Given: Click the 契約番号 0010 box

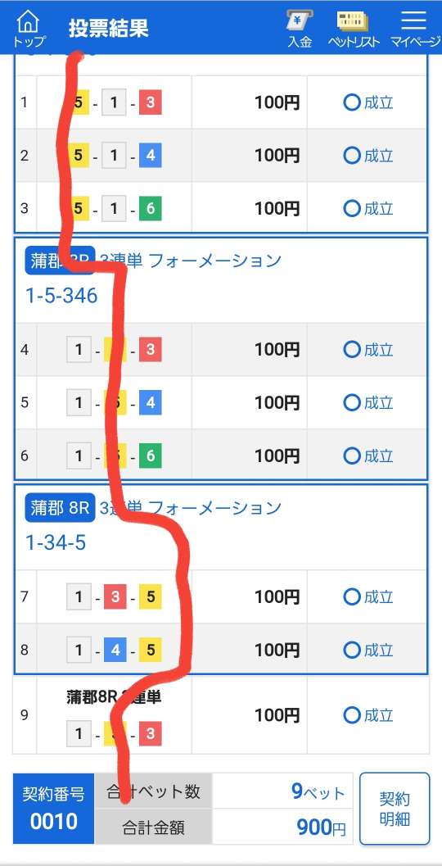Looking at the screenshot, I should tap(53, 809).
